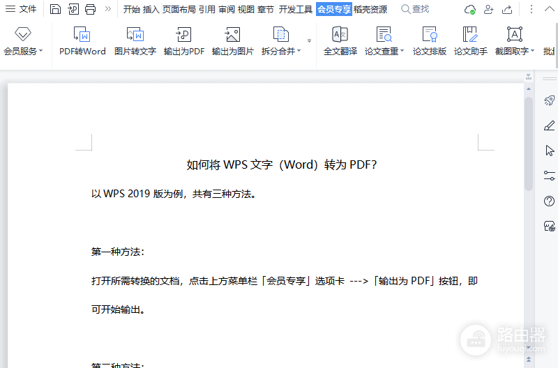Collapse the ribbon with the caret

(550, 9)
